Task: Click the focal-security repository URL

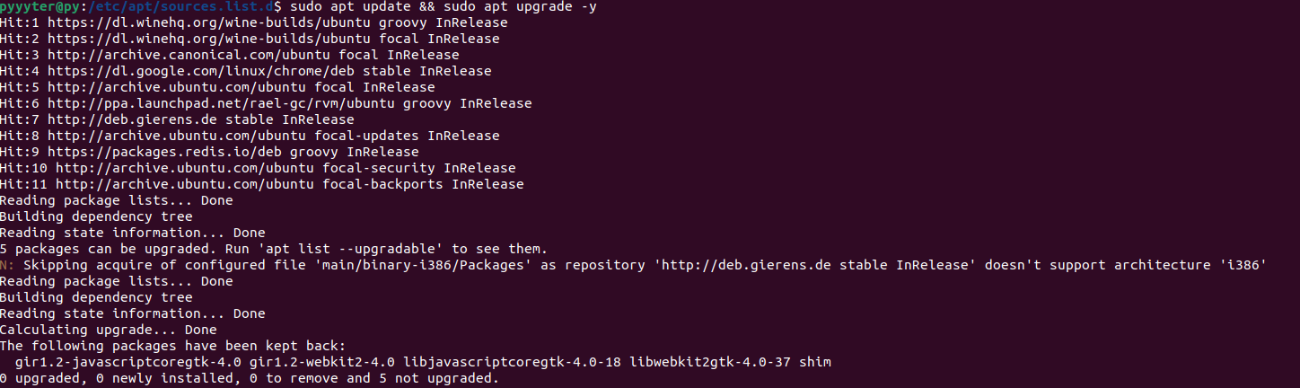Action: pyautogui.click(x=185, y=168)
